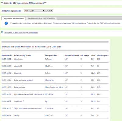This screenshot has width=122, height=121.
Task: Open the billing period month dropdown
Action: click(x=34, y=11)
